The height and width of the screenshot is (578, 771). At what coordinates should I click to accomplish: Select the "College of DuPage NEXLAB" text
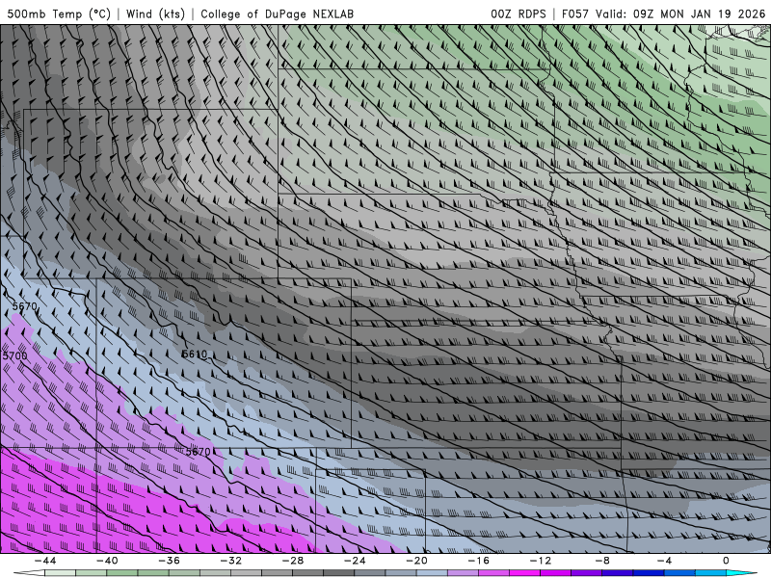click(277, 13)
